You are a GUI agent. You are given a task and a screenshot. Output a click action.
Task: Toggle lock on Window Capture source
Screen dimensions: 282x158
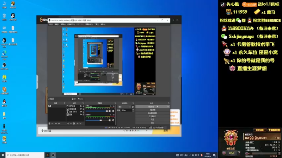(83, 106)
